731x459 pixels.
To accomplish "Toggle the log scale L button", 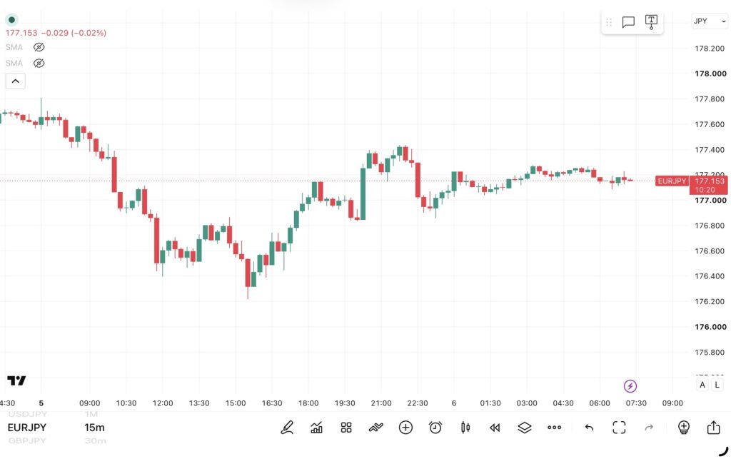I will pyautogui.click(x=717, y=385).
